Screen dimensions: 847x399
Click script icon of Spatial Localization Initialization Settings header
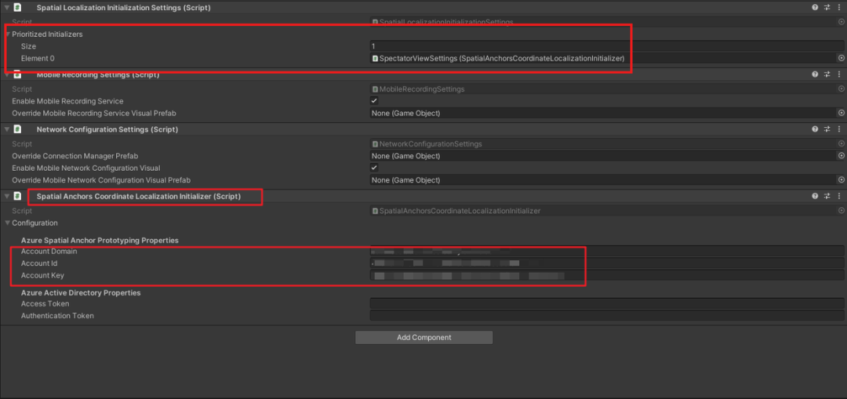tap(17, 8)
